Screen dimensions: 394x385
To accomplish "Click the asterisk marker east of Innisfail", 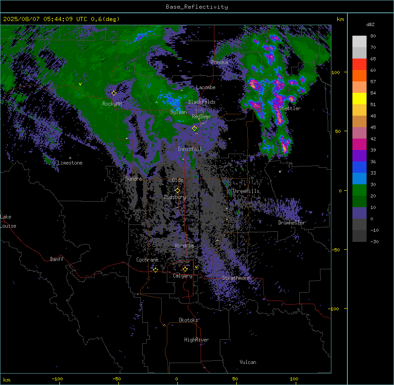I will [229, 139].
